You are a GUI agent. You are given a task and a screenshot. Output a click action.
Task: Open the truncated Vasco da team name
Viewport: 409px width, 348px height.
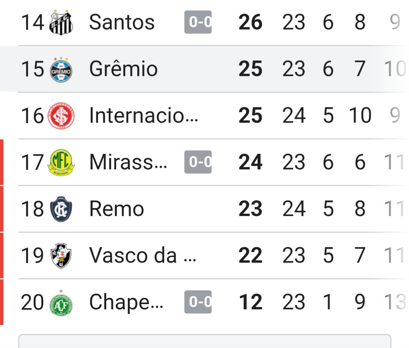coord(143,255)
